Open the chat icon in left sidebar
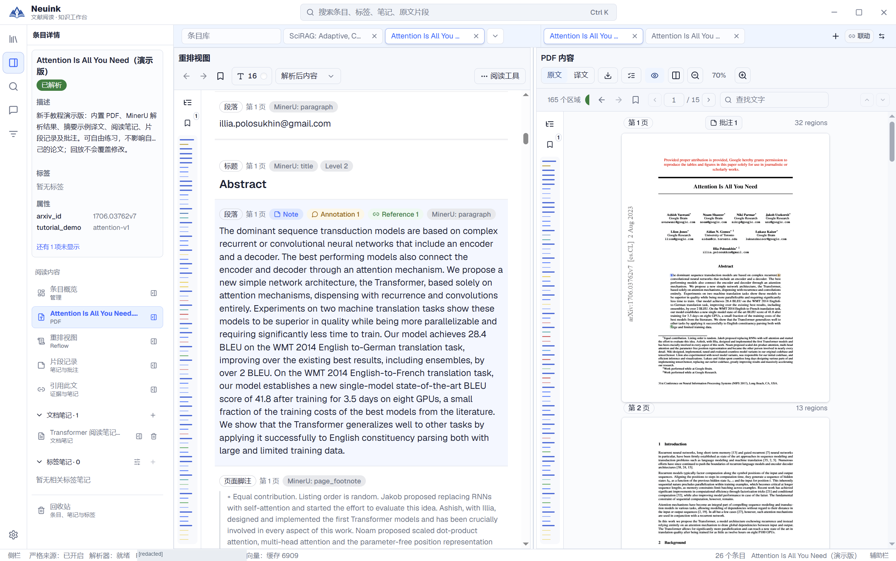Image resolution: width=896 pixels, height=561 pixels. click(x=13, y=110)
